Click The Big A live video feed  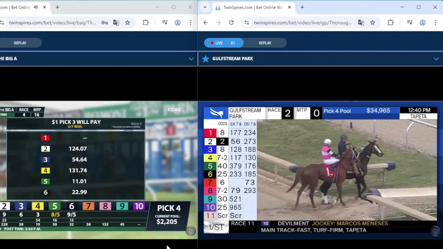click(98, 169)
